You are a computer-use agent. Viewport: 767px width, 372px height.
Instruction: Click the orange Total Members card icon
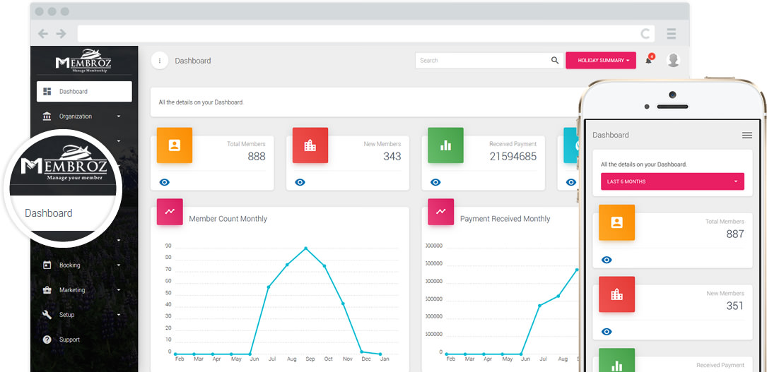click(x=175, y=145)
